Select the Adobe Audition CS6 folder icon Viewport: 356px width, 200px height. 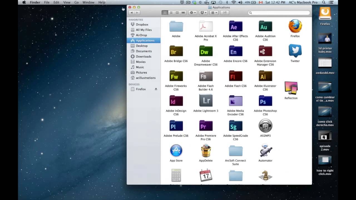[265, 26]
